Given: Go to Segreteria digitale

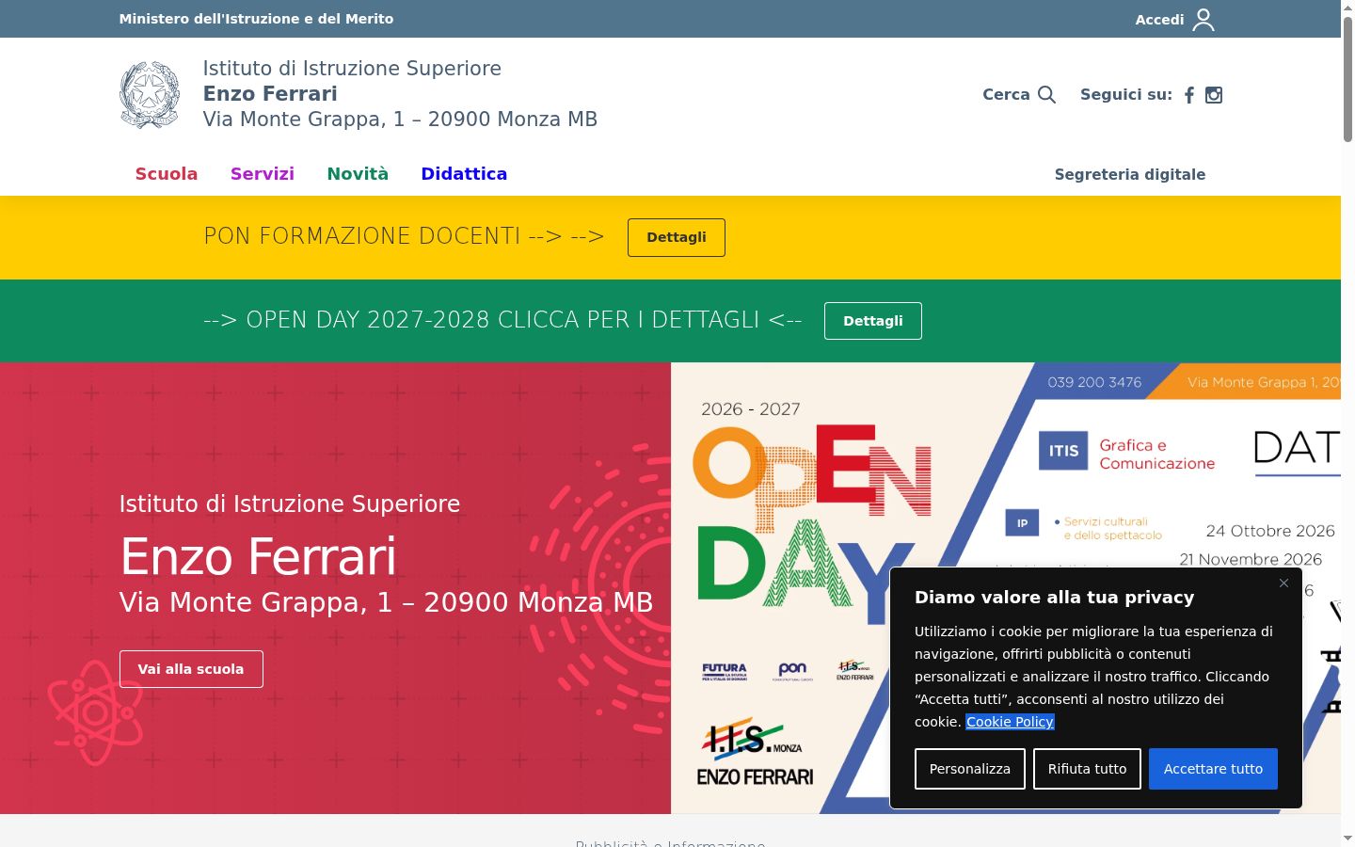Looking at the screenshot, I should tap(1130, 174).
